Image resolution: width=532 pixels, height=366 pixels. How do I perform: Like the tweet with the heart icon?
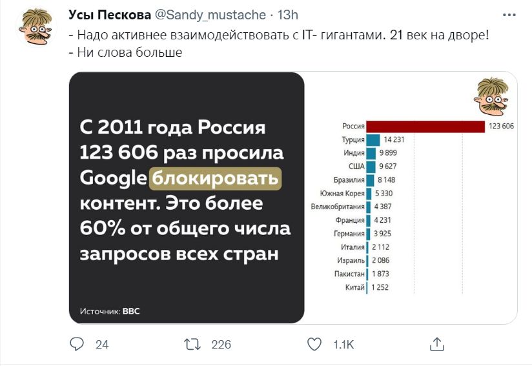314,344
